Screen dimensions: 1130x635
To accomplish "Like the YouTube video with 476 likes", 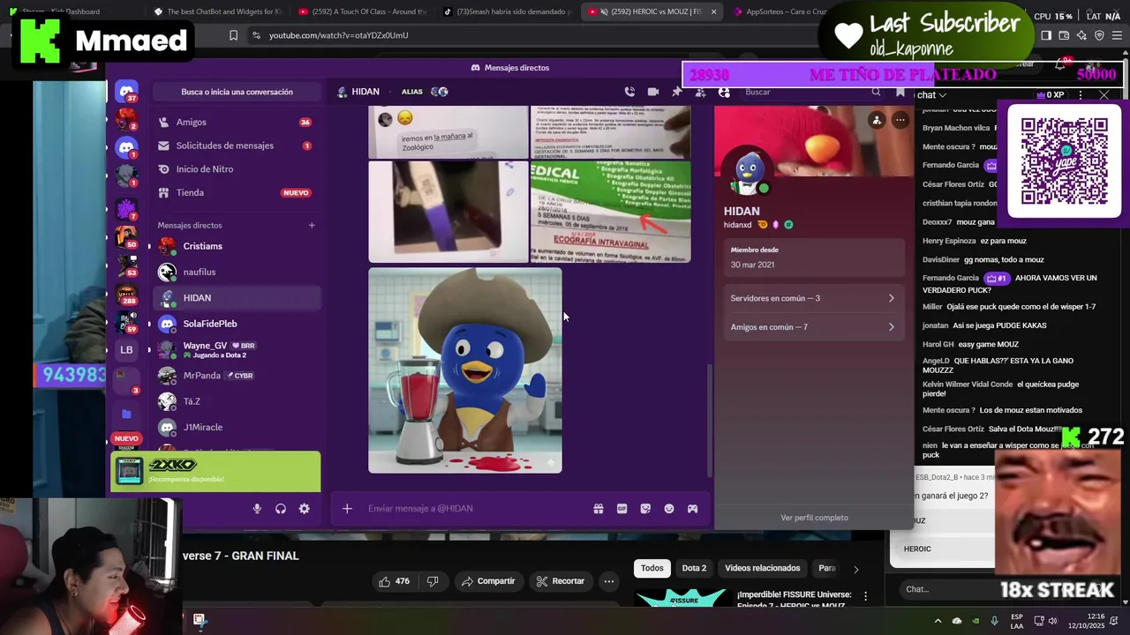I will [x=394, y=581].
